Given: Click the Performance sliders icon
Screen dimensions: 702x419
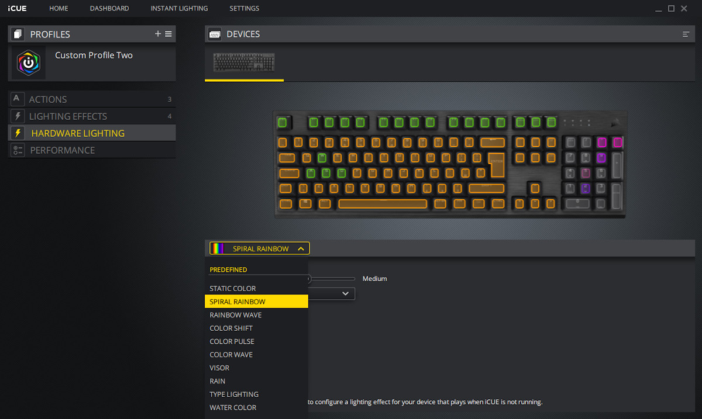Looking at the screenshot, I should [17, 150].
